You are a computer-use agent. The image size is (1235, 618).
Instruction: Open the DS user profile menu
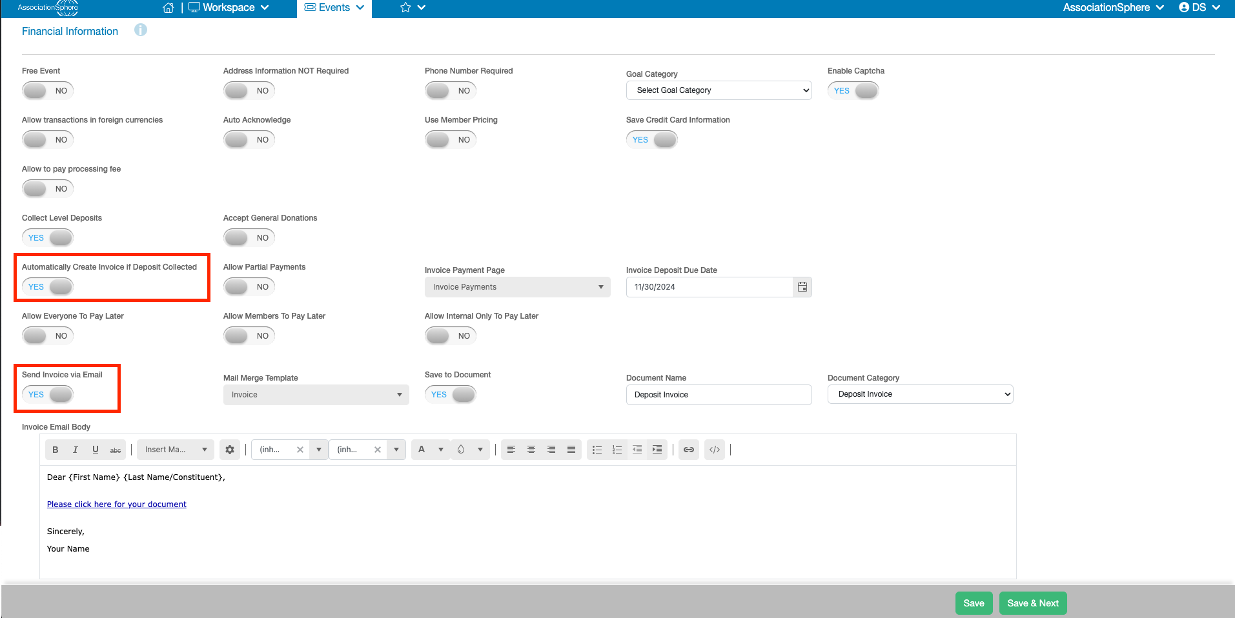[x=1199, y=8]
